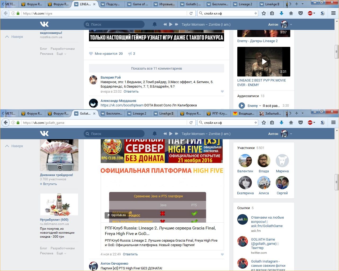Click the VK logo in the bottom window

click(44, 134)
